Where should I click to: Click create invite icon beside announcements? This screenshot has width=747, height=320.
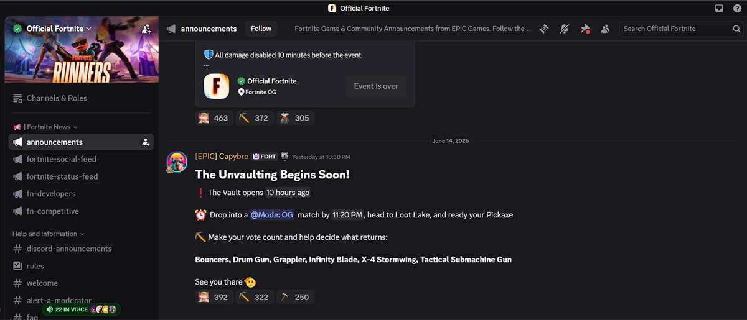pyautogui.click(x=146, y=142)
